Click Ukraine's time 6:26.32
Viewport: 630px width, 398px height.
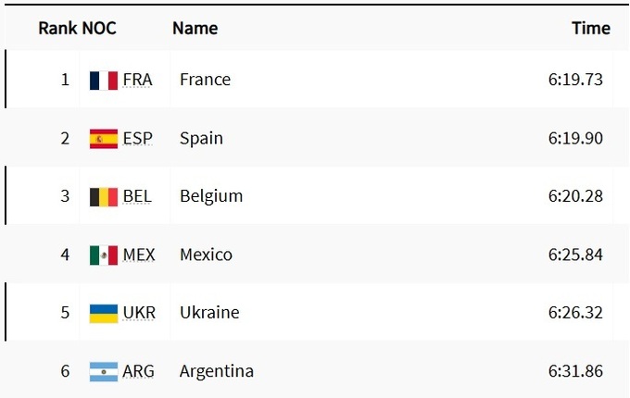(575, 313)
